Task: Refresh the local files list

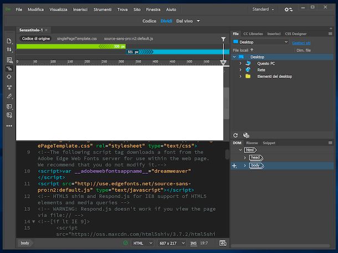Action: point(235,136)
